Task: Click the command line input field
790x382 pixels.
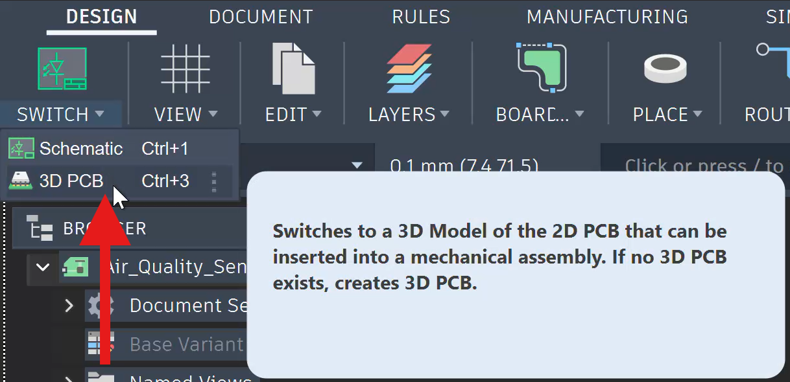Action: [x=695, y=166]
